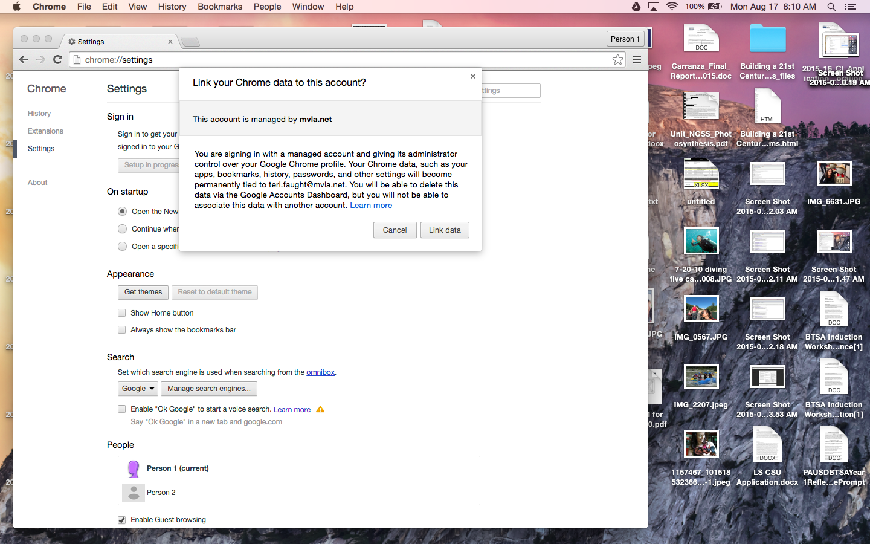Click the Ok Google warning triangle icon
This screenshot has height=544, width=870.
(x=320, y=409)
